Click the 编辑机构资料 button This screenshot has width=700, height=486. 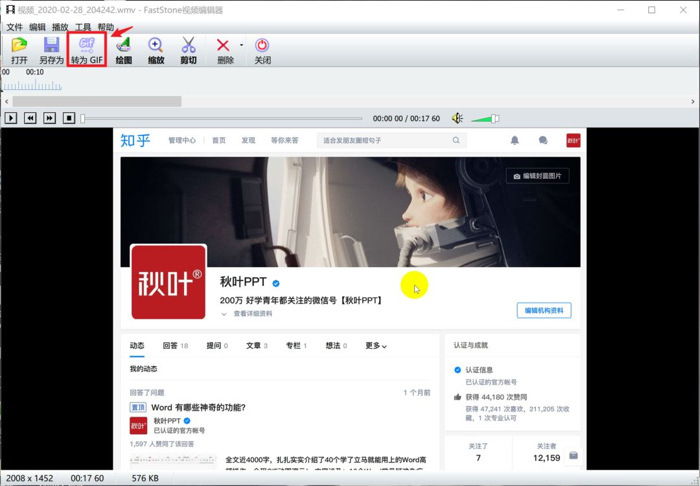pyautogui.click(x=544, y=310)
